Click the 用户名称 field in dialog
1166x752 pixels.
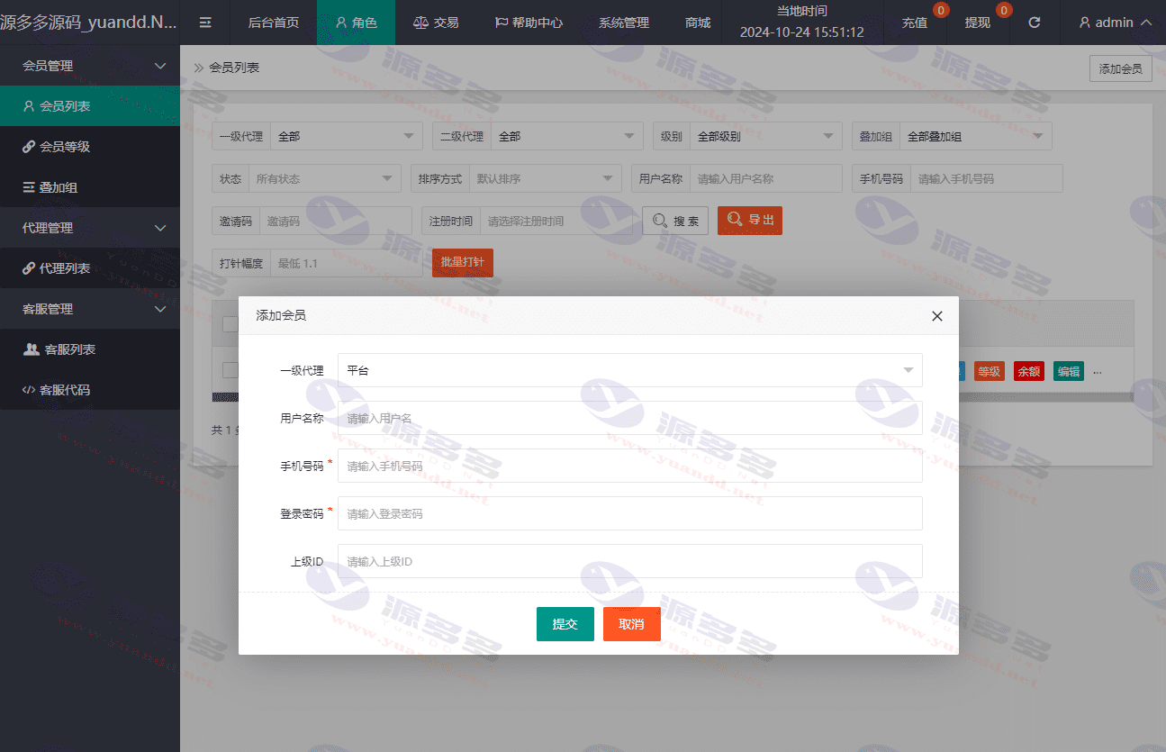tap(629, 418)
